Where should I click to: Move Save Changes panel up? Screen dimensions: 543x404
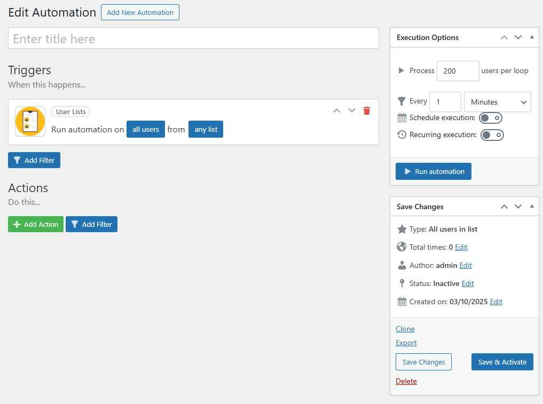point(504,207)
